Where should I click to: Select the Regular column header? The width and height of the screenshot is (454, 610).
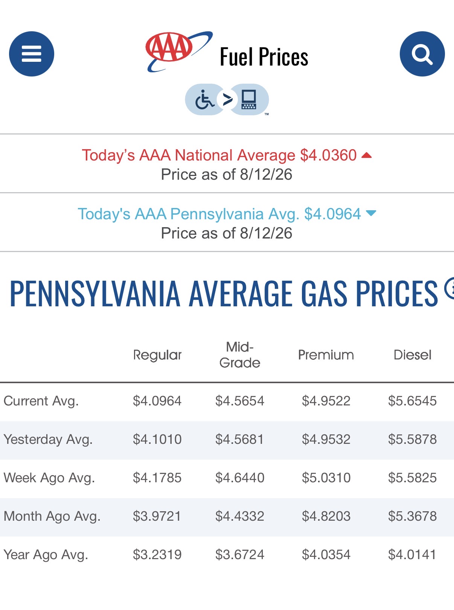coord(157,355)
